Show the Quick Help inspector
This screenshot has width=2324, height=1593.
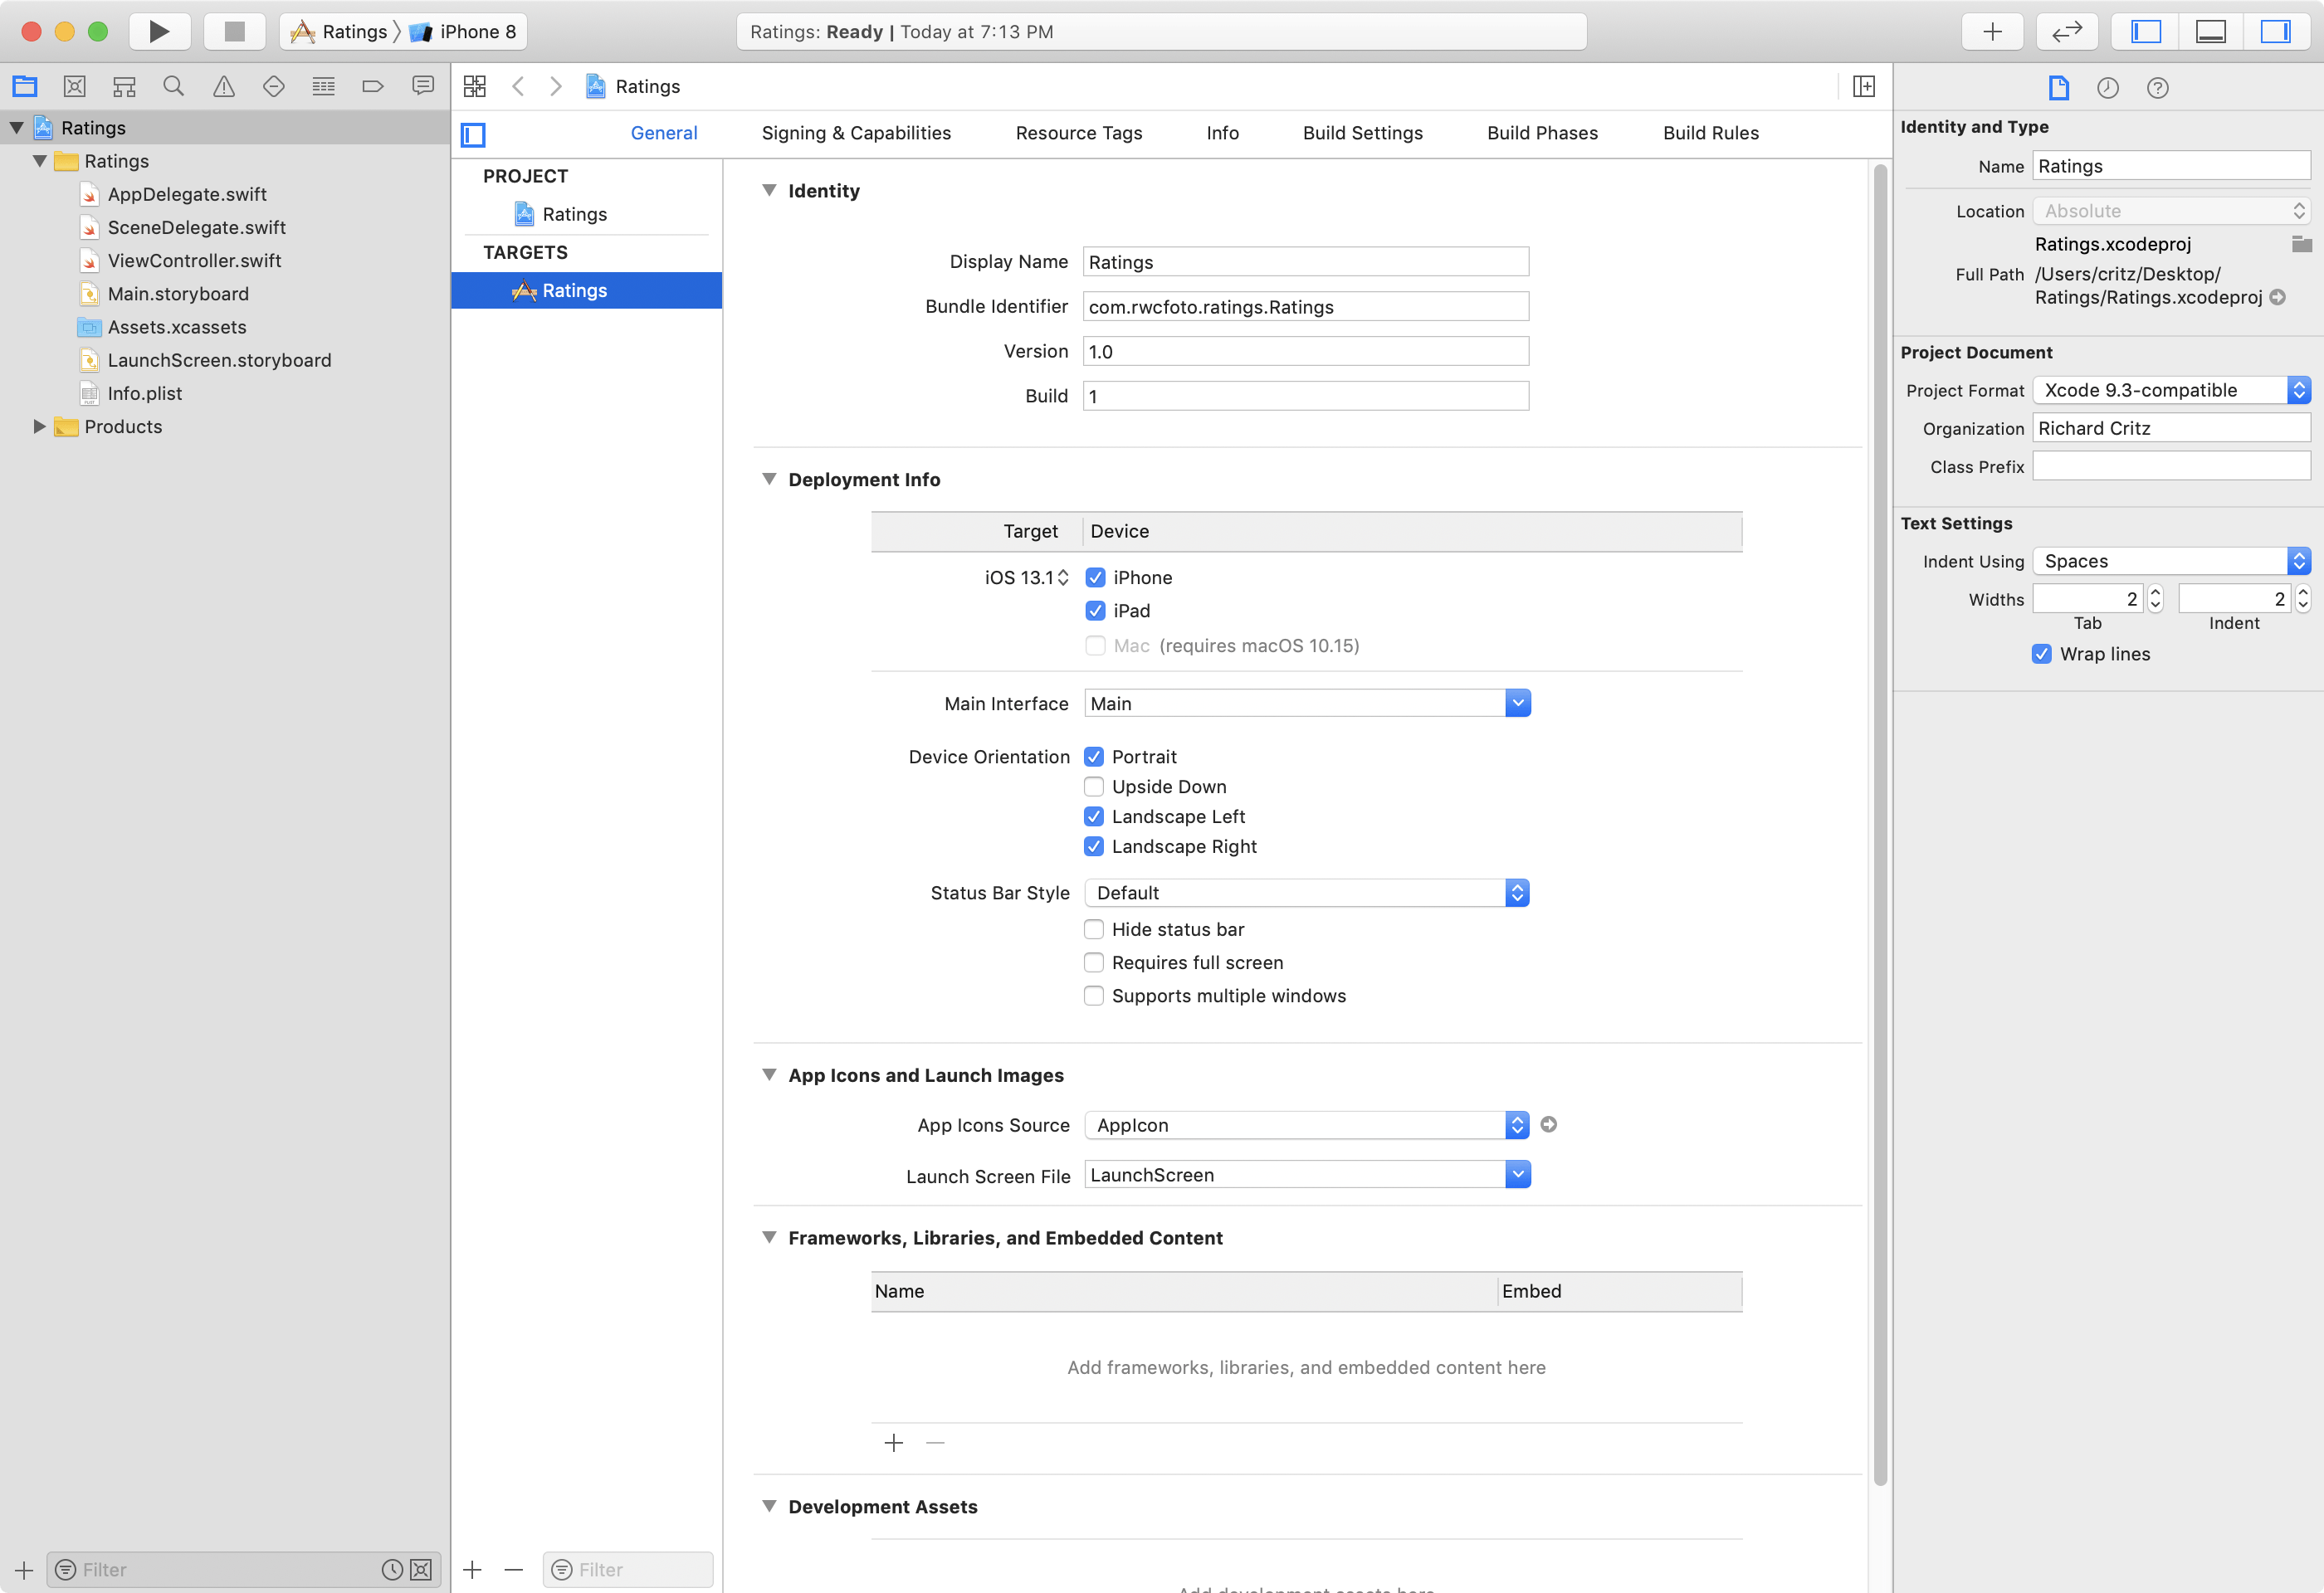pos(2158,88)
